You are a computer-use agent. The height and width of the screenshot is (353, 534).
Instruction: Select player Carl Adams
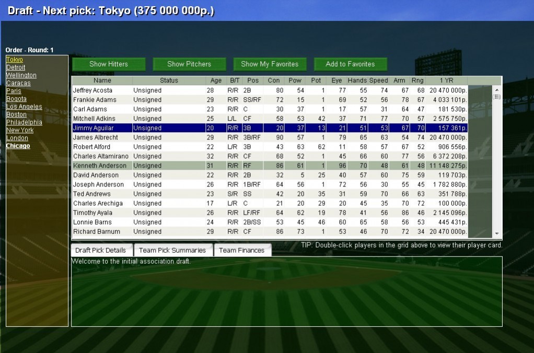click(270, 109)
